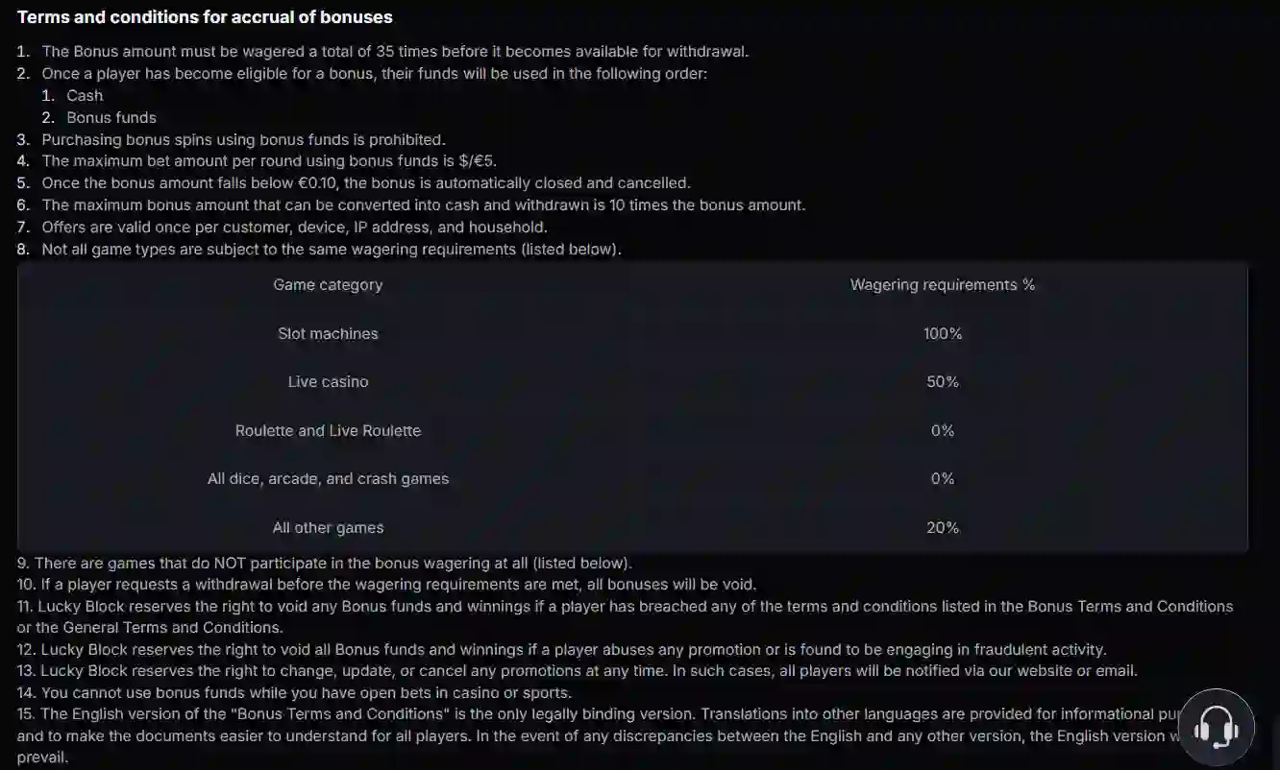1280x770 pixels.
Task: Click the rule about wagering 35 times
Action: pos(395,51)
